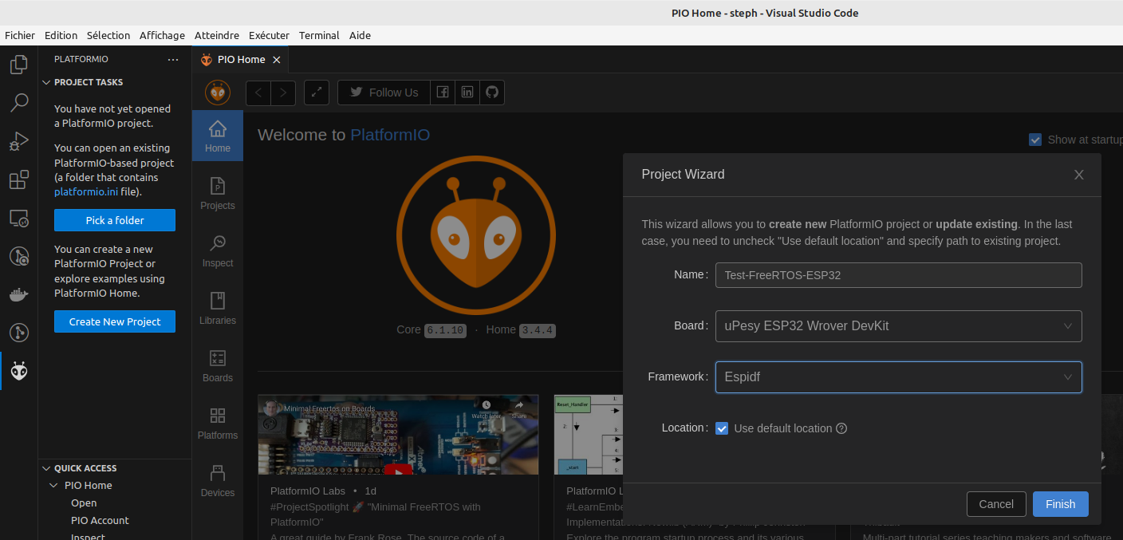This screenshot has width=1123, height=540.
Task: Select the Inspect tool in PlatformIO sidebar
Action: [217, 249]
